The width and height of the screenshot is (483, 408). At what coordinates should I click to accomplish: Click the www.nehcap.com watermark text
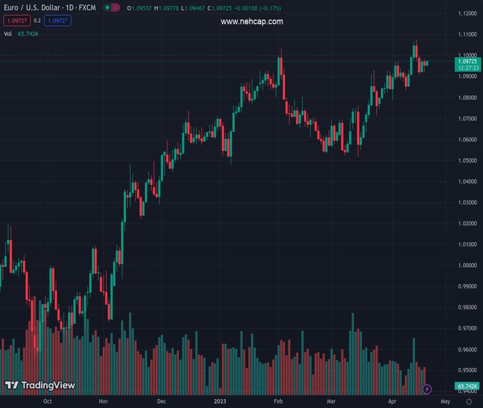252,22
